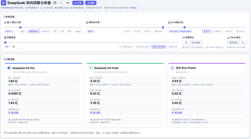Click the 3.03 亿 total input tokens value
Image resolution: width=251 pixels, height=139 pixels.
coord(177,81)
